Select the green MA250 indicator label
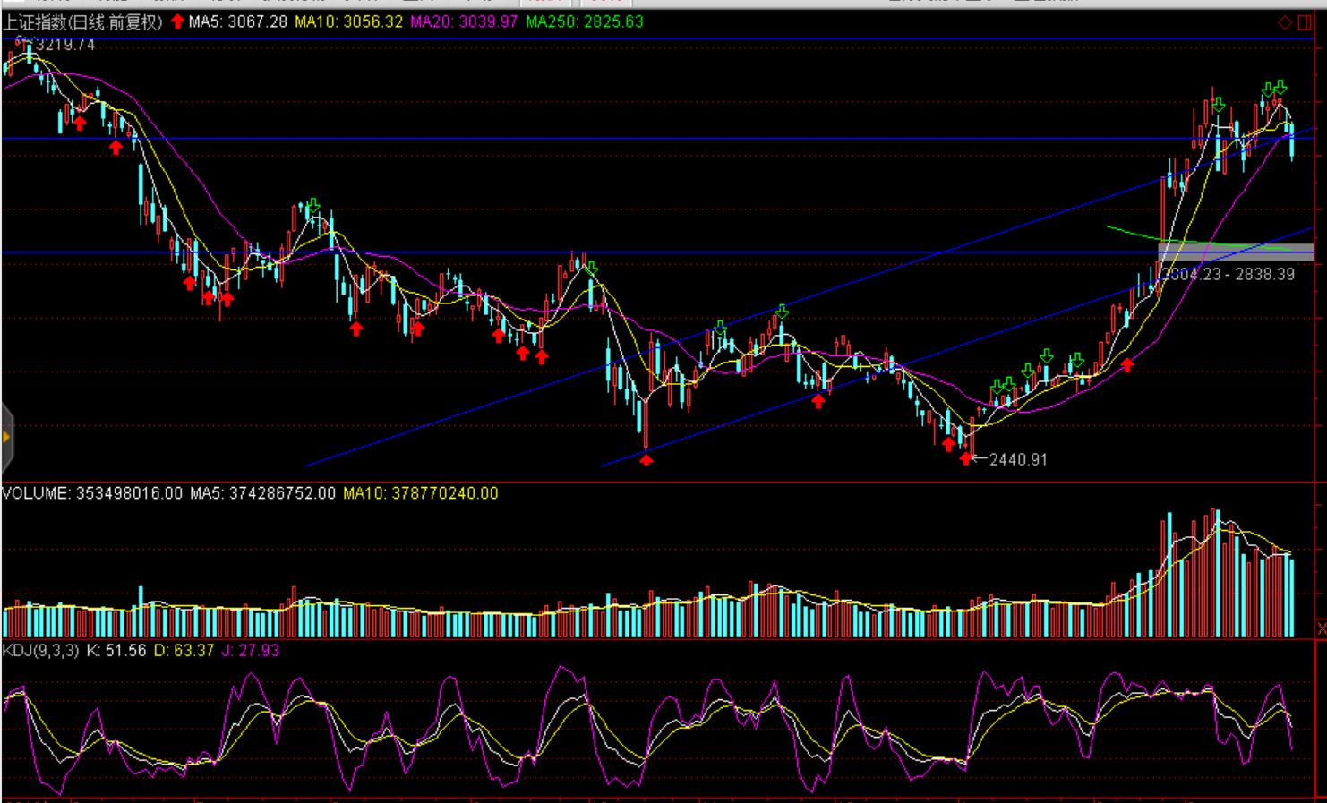The width and height of the screenshot is (1327, 803). (x=584, y=22)
